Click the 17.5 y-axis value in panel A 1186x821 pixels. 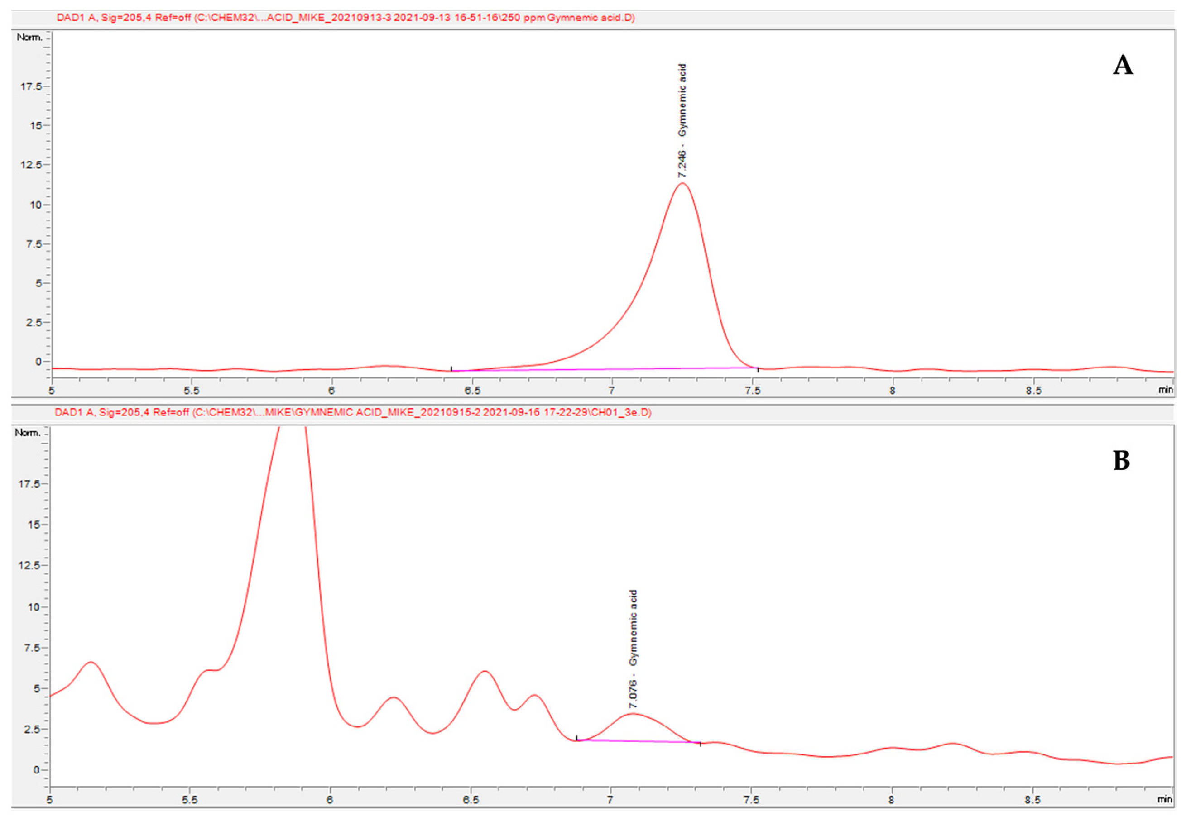(x=31, y=86)
